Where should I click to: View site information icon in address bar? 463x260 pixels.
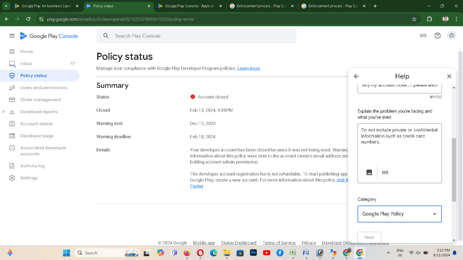pos(41,19)
